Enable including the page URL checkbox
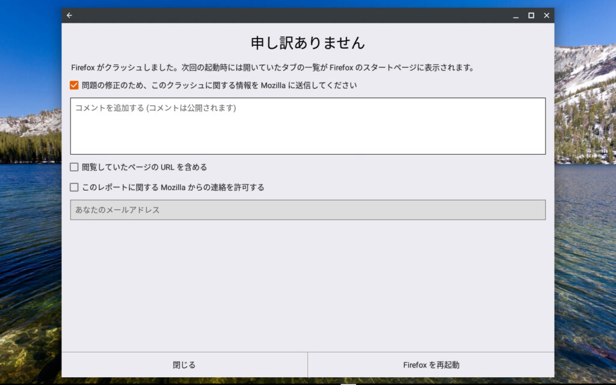 [x=74, y=167]
